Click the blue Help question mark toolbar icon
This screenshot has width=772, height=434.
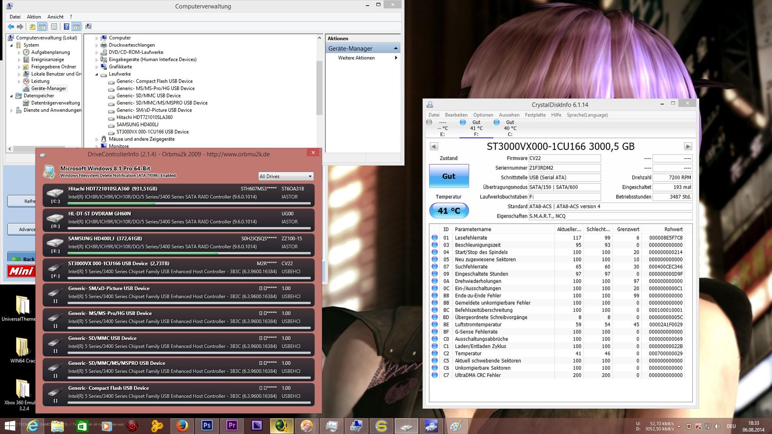coord(66,27)
